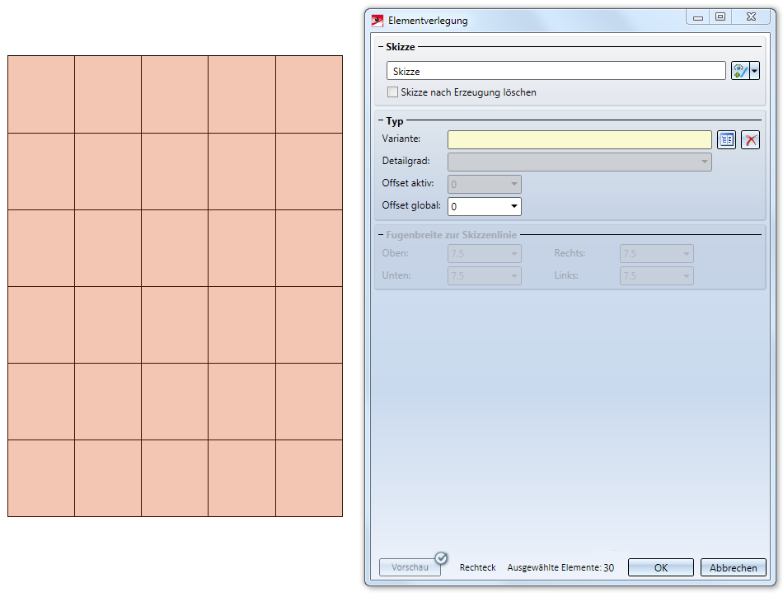Click the Vorschau check mark icon
783x597 pixels.
tap(441, 558)
